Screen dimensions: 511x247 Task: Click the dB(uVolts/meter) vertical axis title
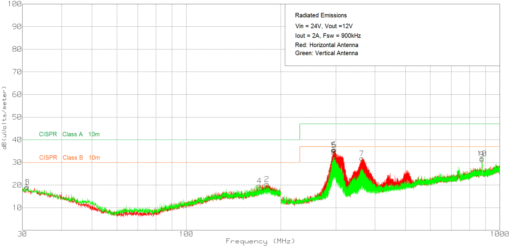(x=4, y=118)
